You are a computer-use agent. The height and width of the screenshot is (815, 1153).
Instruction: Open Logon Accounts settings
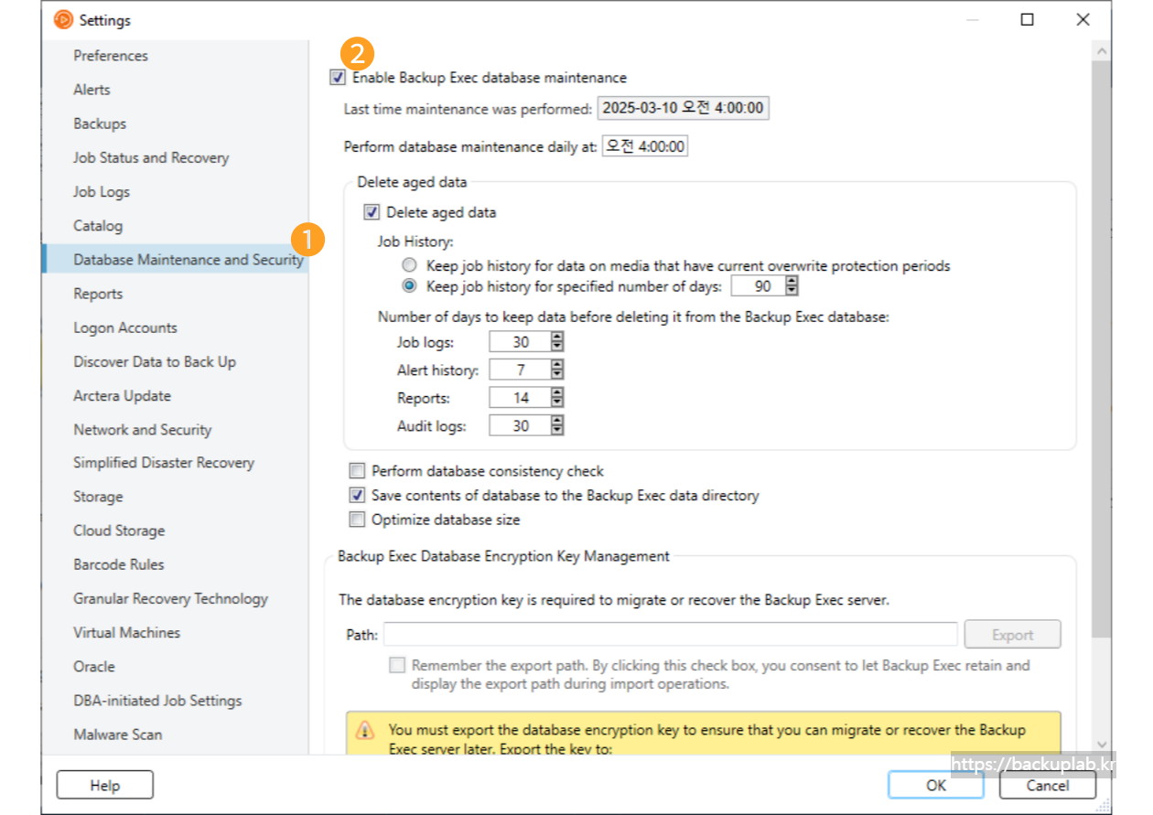125,327
